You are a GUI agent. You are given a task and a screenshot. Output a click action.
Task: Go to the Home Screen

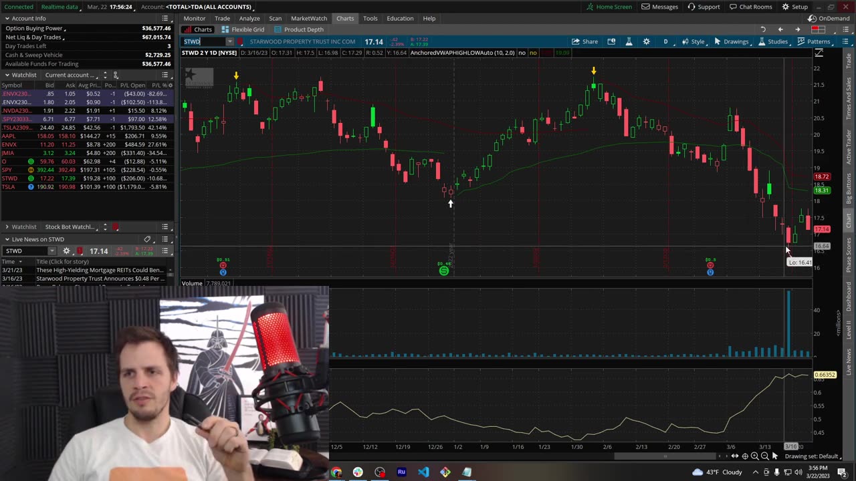click(609, 7)
